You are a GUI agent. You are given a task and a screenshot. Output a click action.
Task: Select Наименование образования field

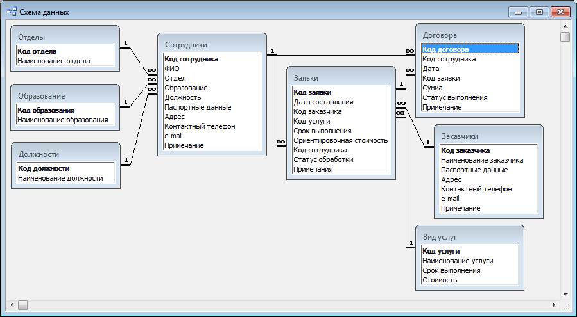pos(62,120)
